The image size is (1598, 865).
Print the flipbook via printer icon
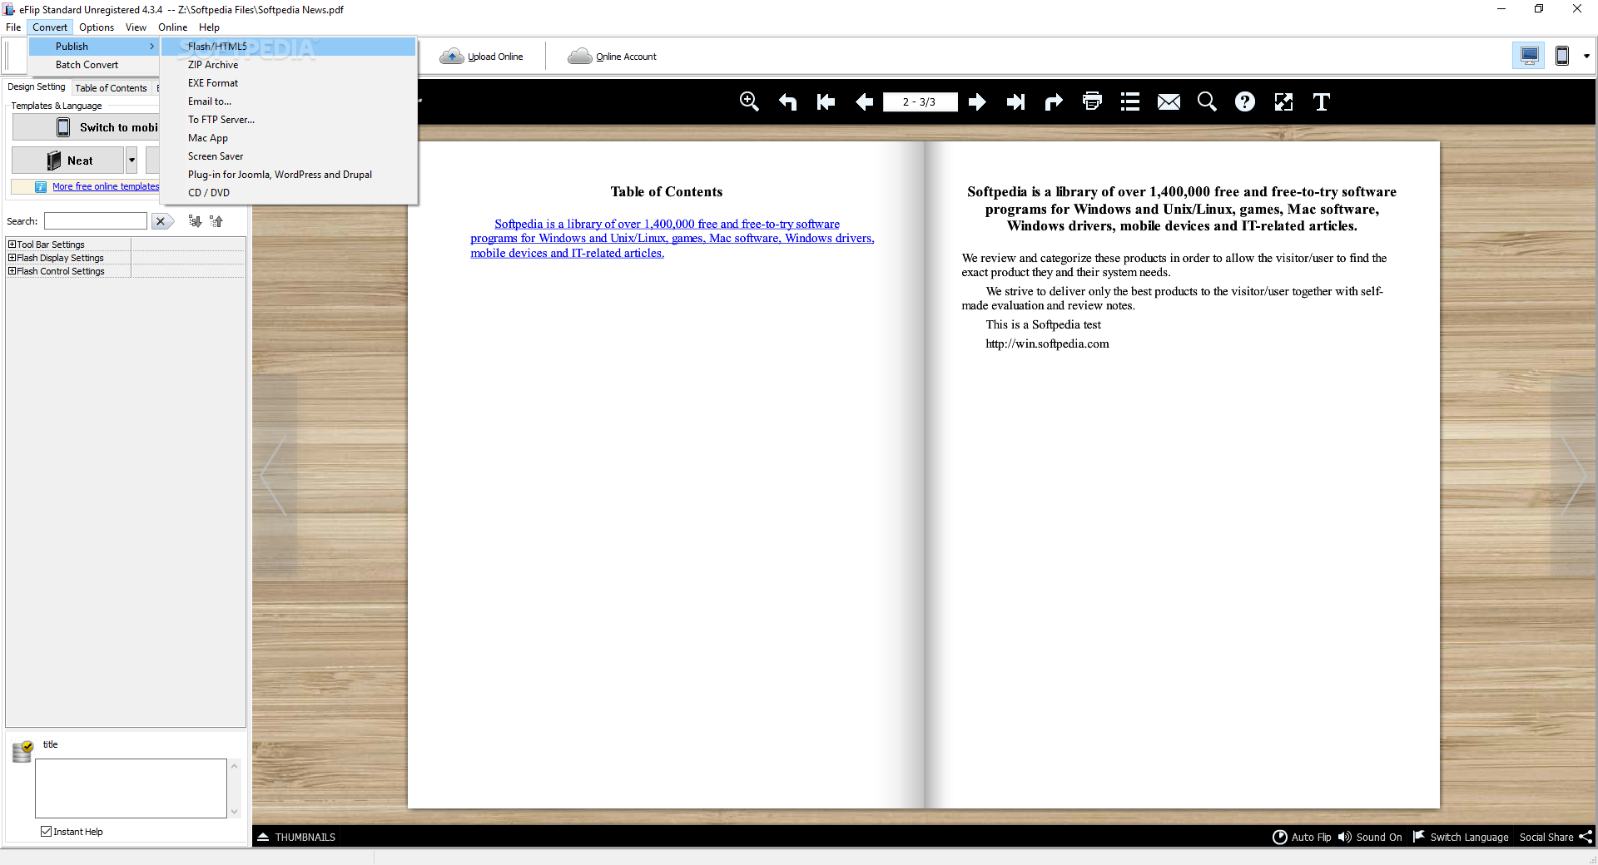coord(1092,101)
